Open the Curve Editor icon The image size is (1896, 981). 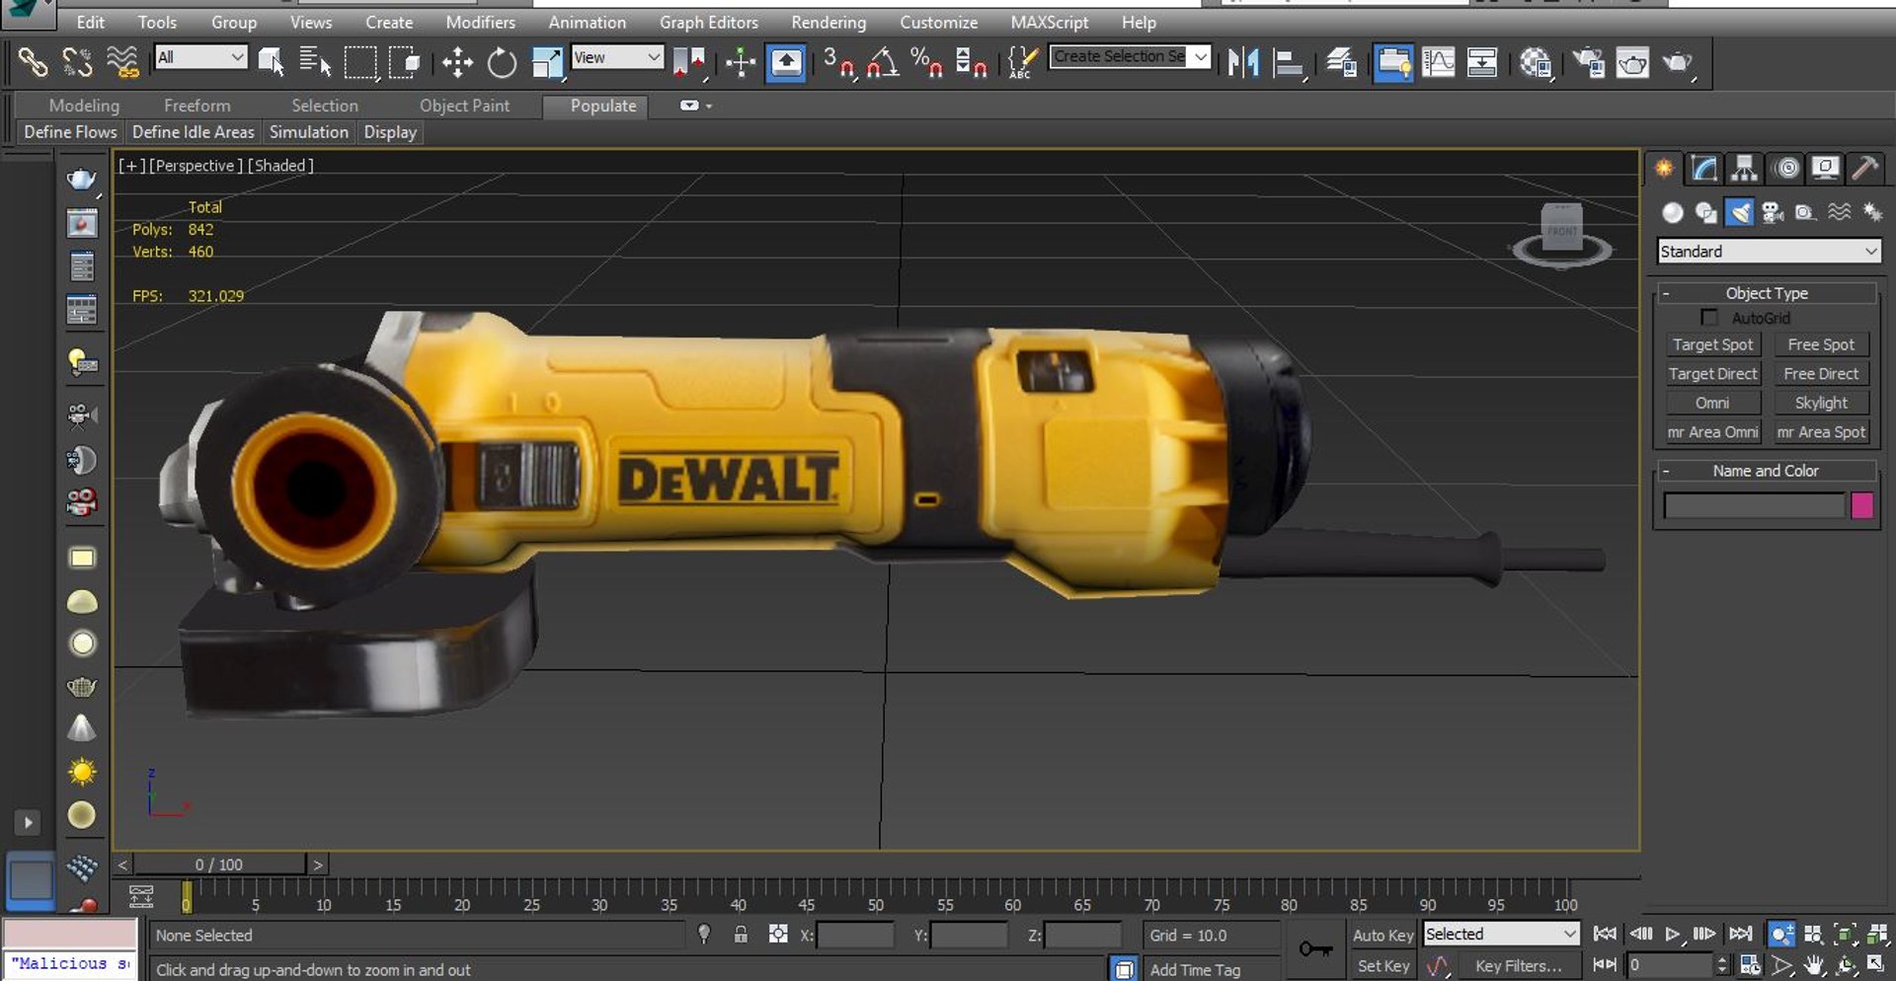(1438, 63)
